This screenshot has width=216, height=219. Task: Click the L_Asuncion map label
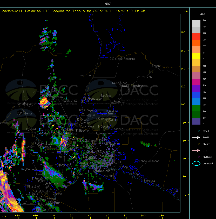pos(118,101)
